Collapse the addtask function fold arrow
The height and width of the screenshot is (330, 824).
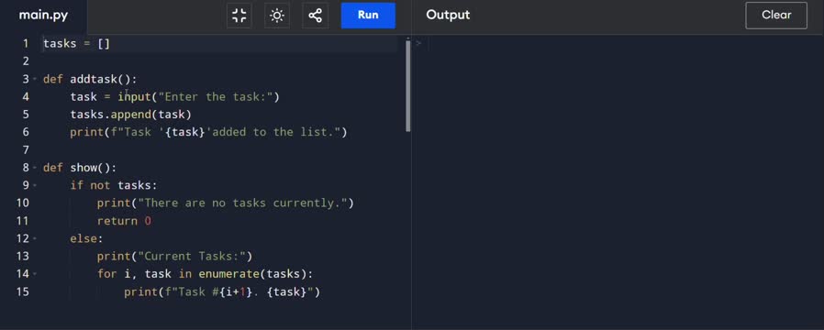[x=35, y=79]
